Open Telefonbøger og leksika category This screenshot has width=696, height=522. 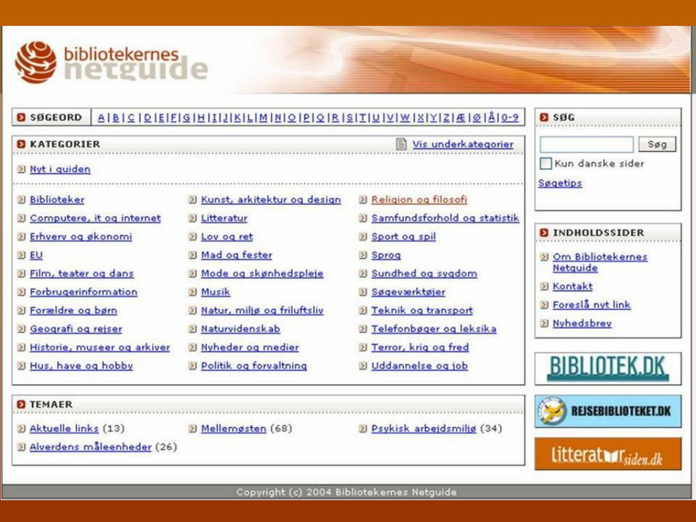coord(434,329)
